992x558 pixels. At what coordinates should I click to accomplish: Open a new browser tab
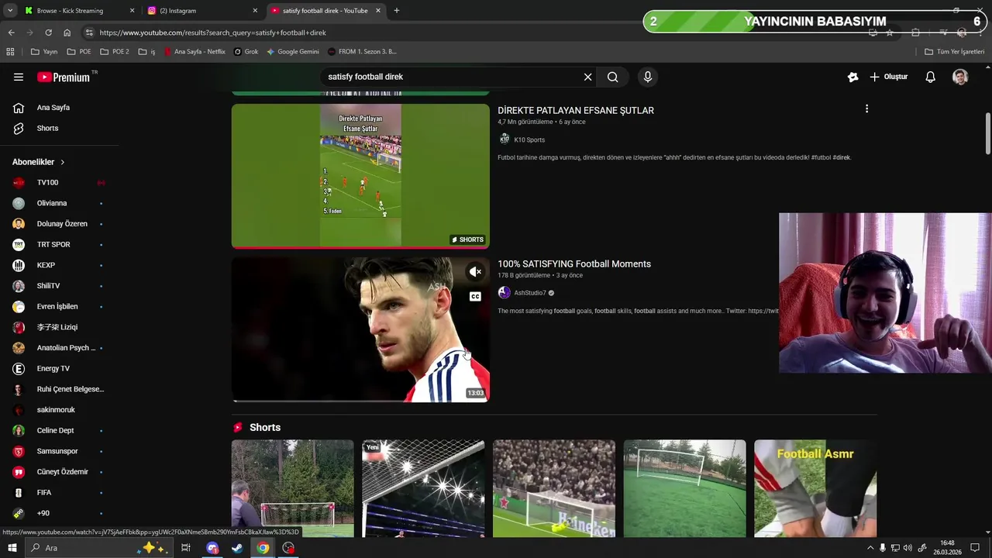tap(397, 11)
